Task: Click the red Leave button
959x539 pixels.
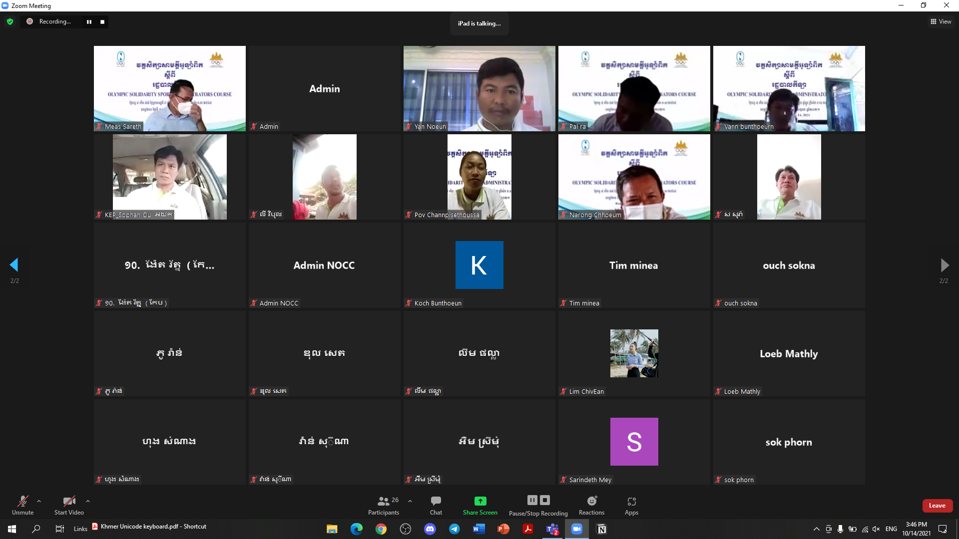Action: click(937, 506)
